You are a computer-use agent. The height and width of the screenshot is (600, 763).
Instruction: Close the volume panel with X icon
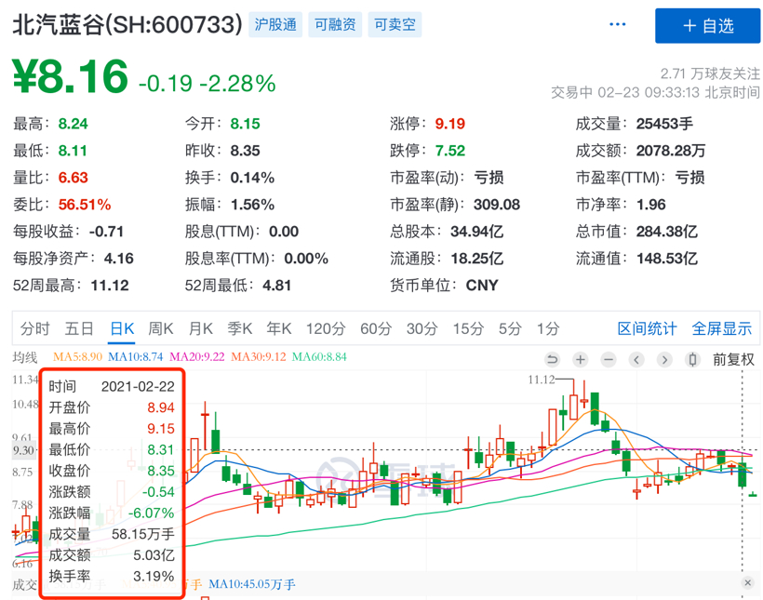tap(748, 582)
